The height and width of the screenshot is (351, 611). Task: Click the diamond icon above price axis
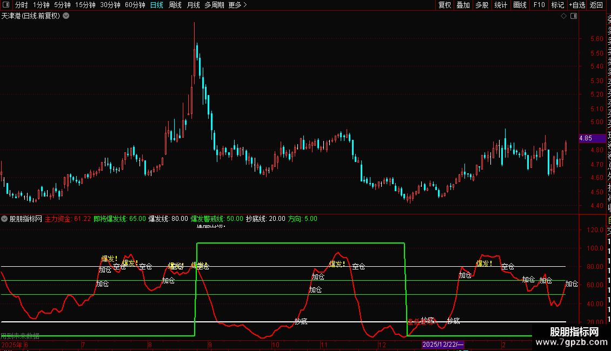563,16
